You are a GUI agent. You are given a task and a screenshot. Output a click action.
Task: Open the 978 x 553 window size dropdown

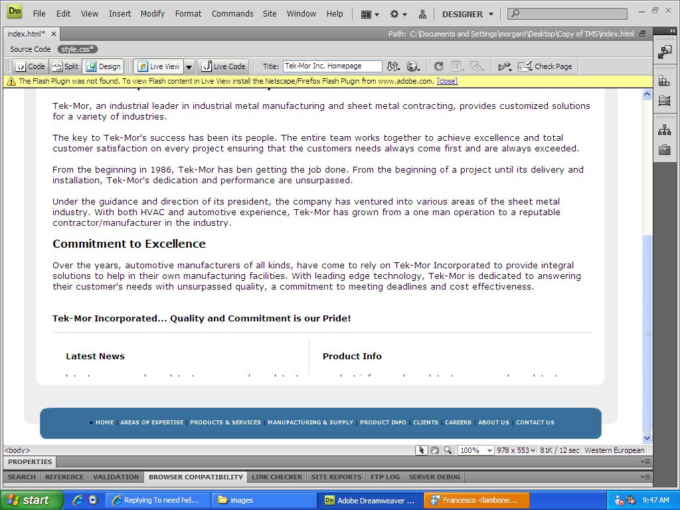coord(516,450)
